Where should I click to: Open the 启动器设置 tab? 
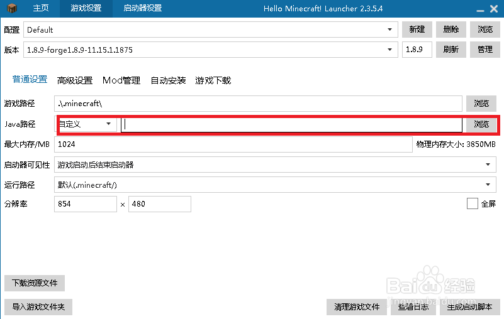143,8
